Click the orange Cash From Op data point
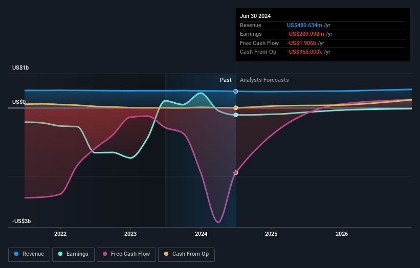Image resolution: width=420 pixels, height=268 pixels. pyautogui.click(x=236, y=107)
